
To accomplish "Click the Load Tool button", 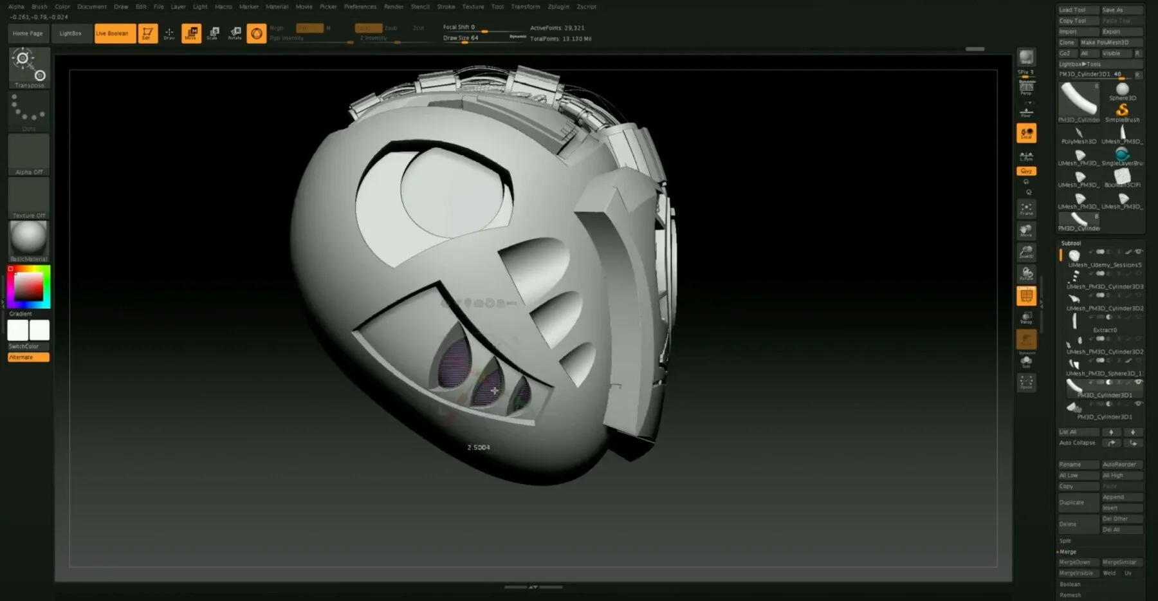I will click(x=1078, y=10).
